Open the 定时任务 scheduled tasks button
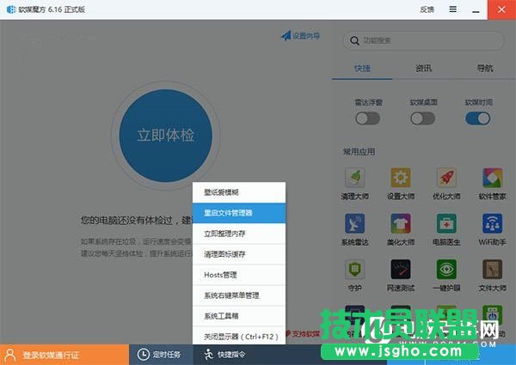Viewport: 516px width, 365px height. 161,355
